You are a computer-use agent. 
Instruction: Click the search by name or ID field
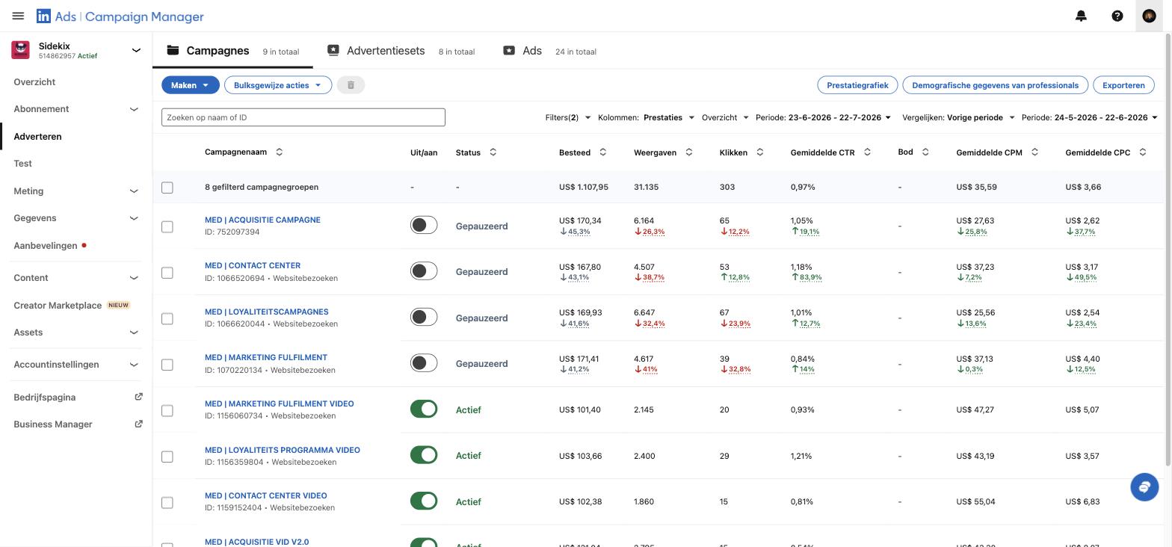pos(303,117)
